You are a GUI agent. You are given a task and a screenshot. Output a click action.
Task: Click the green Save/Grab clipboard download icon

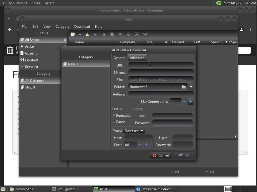87,34
